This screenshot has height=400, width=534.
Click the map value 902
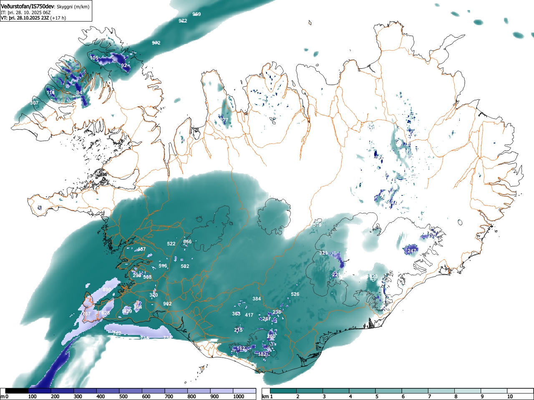pos(167,304)
